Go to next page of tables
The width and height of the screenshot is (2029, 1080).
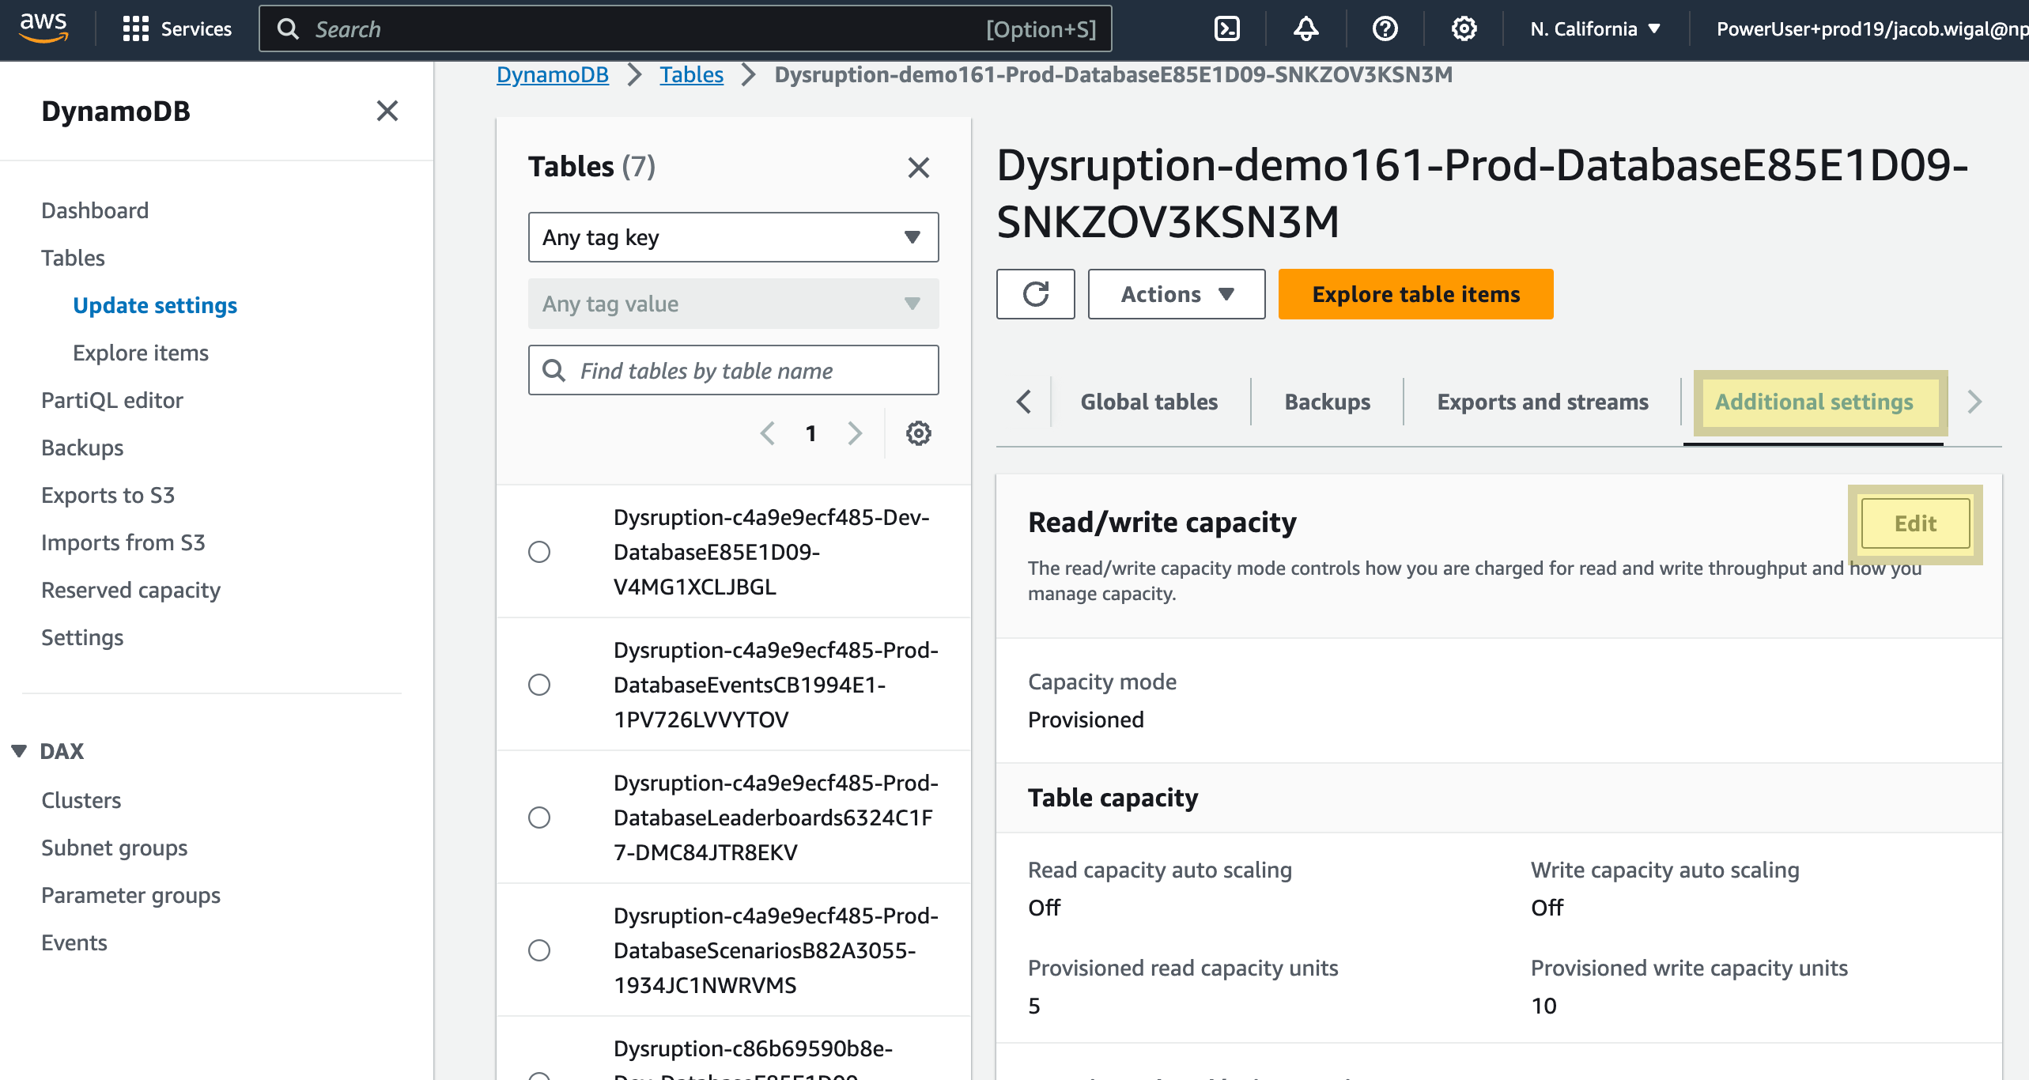(x=855, y=433)
